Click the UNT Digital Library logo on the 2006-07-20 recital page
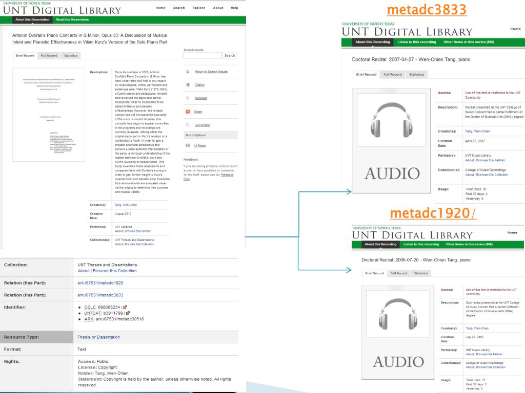Viewport: 525px width, 393px height. (412, 233)
